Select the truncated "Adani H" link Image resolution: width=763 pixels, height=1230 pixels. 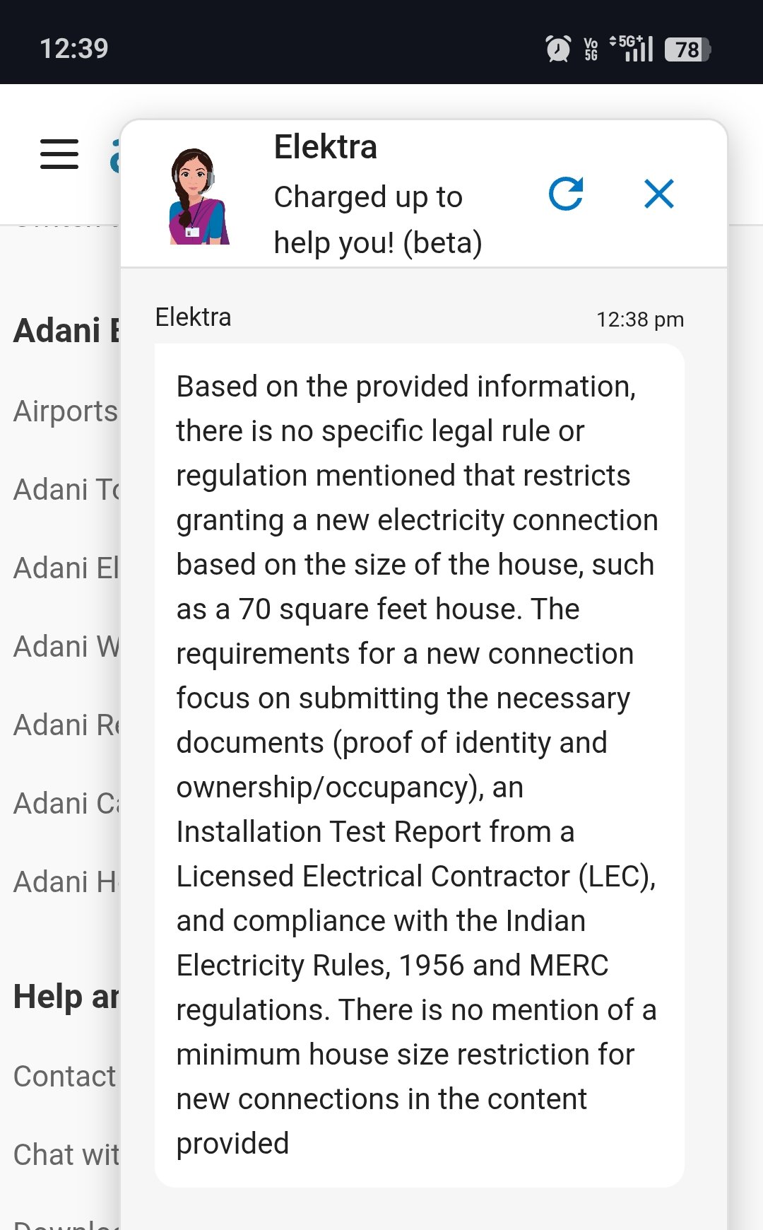click(x=66, y=882)
